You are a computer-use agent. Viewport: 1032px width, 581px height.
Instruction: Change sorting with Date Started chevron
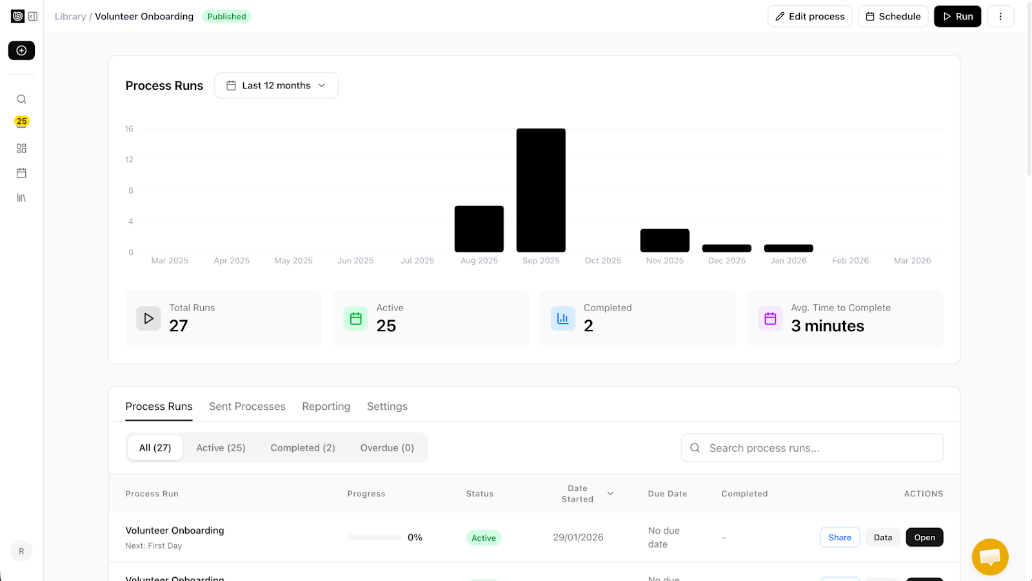pos(609,493)
